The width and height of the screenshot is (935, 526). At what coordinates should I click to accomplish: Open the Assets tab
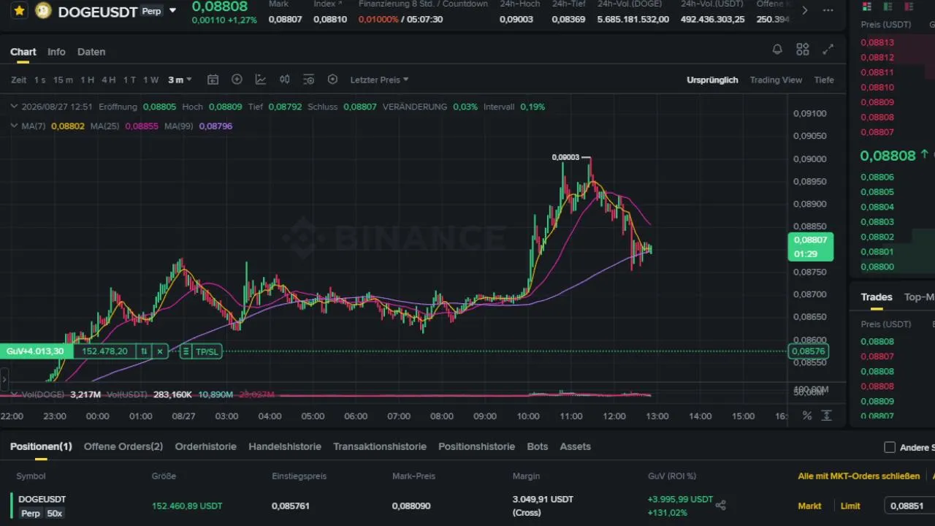click(575, 446)
